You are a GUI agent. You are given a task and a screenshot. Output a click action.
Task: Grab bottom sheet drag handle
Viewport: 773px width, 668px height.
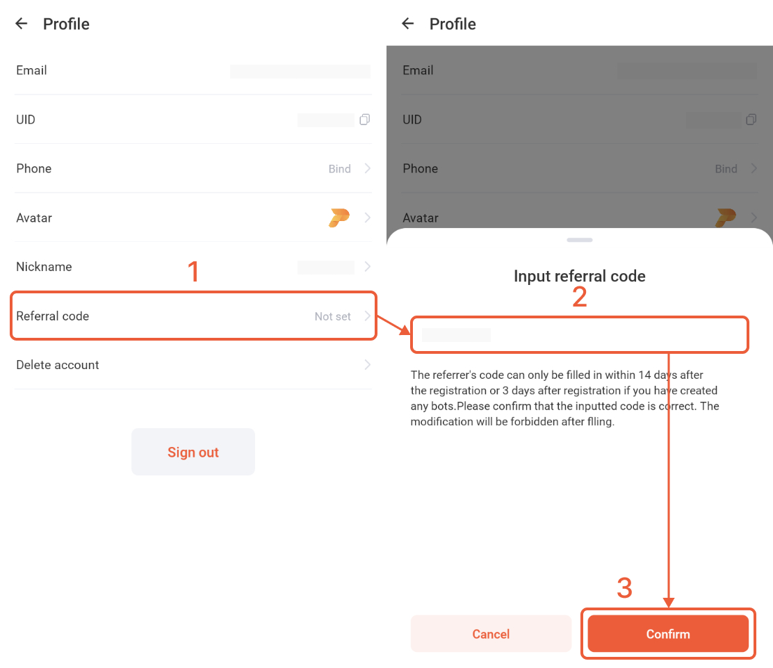[580, 240]
